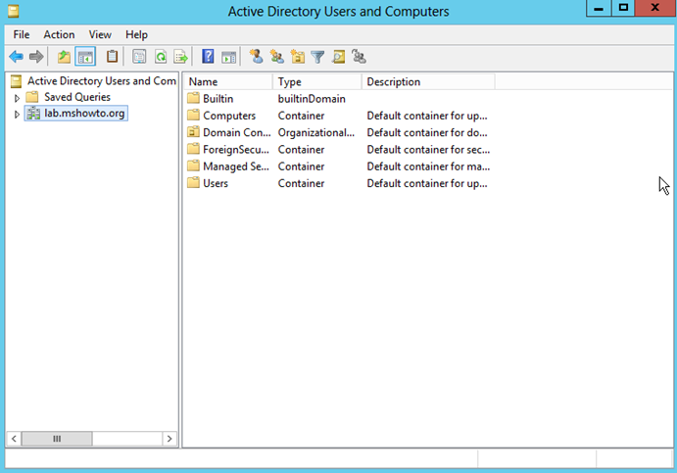Click Domain Controllers OU icon
The image size is (677, 473).
click(x=193, y=131)
